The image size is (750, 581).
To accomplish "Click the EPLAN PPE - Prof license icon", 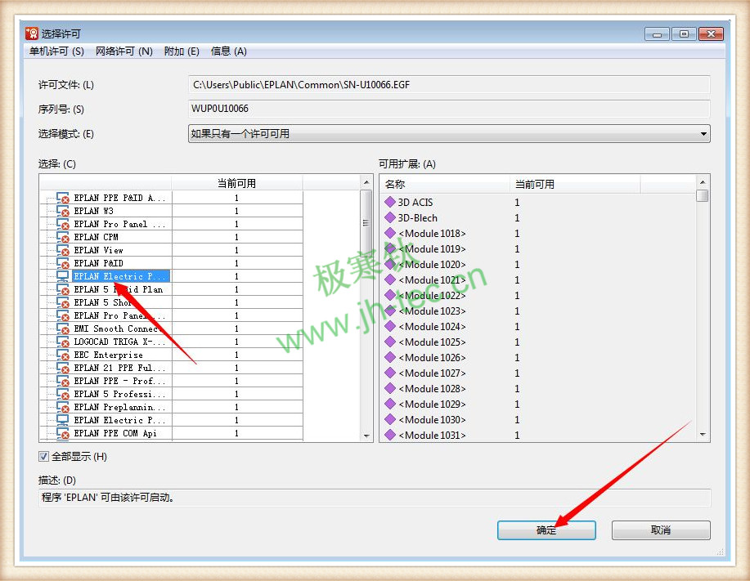I will (63, 381).
